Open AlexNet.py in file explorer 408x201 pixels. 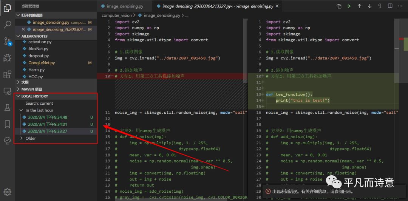tap(56, 49)
